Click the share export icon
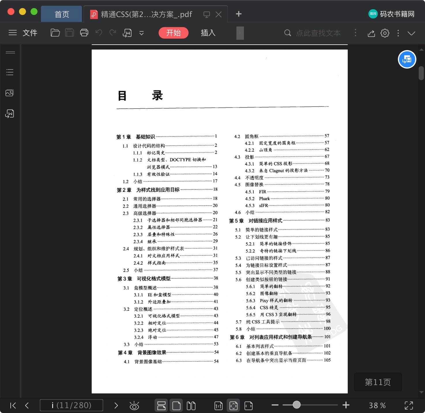 point(371,33)
